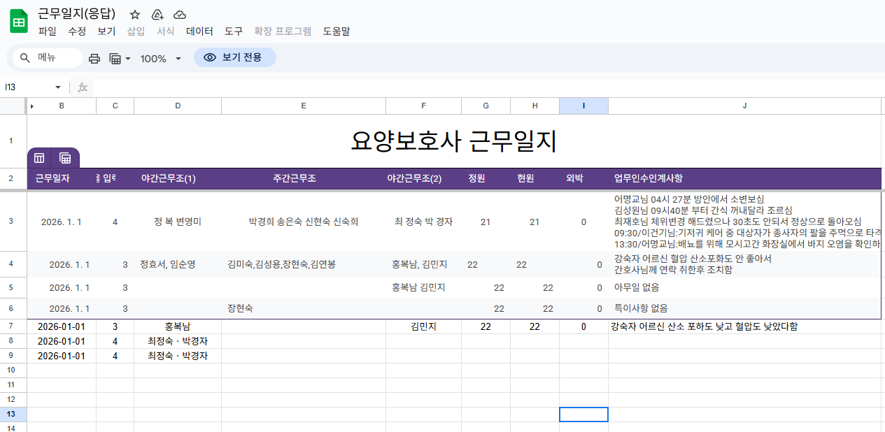Click the table view icon beside it
Viewport: 885px width, 432px height.
tap(65, 158)
